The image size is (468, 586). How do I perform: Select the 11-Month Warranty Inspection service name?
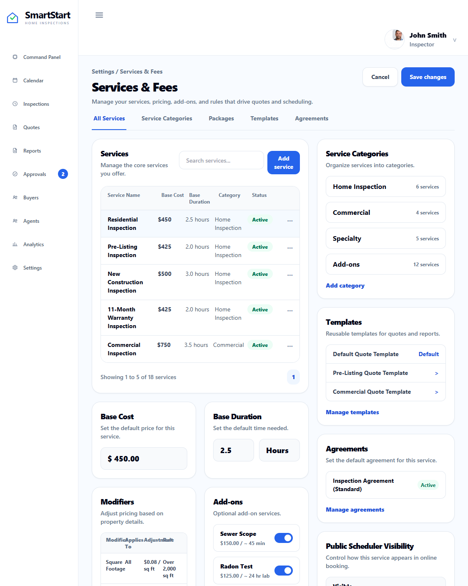[122, 318]
